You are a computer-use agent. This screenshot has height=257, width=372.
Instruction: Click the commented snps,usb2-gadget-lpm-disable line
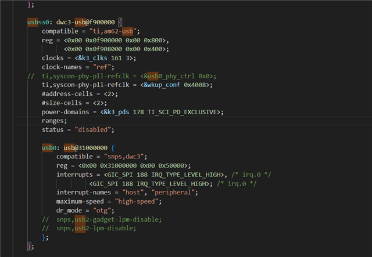102,219
